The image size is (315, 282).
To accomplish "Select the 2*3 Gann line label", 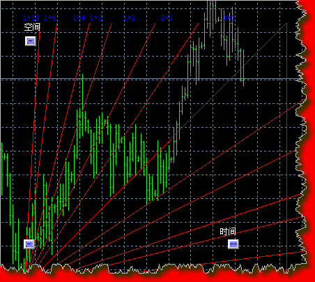I will pyautogui.click(x=167, y=17).
